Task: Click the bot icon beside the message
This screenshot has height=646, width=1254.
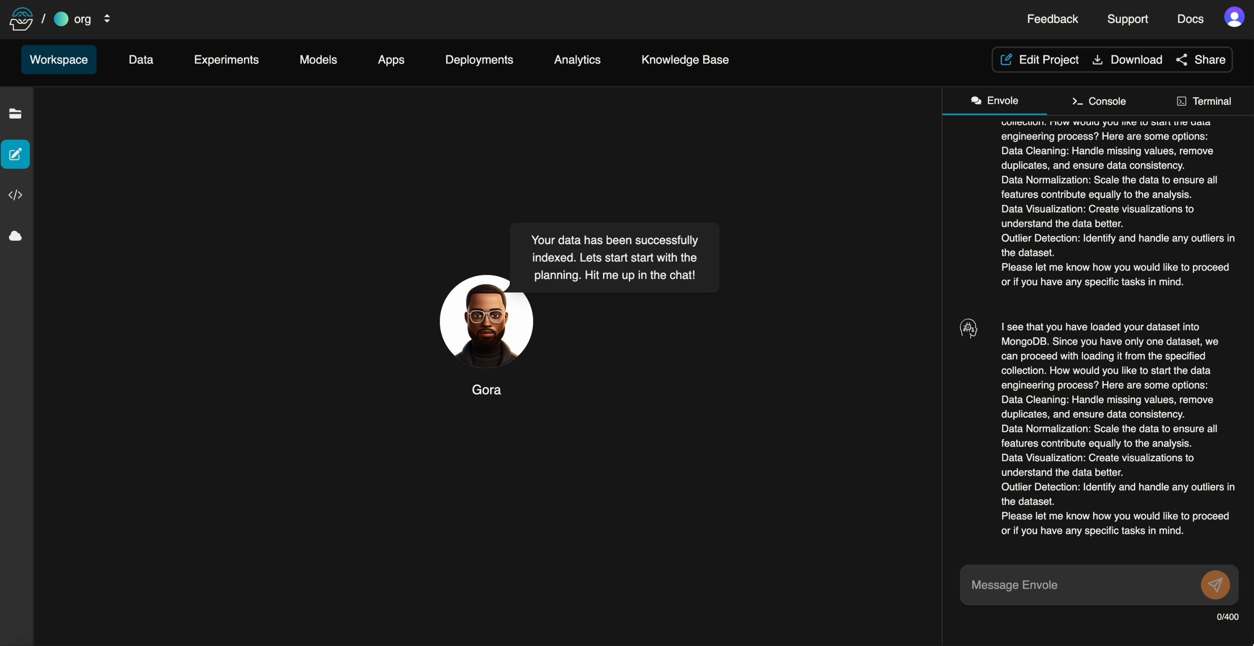Action: [968, 328]
